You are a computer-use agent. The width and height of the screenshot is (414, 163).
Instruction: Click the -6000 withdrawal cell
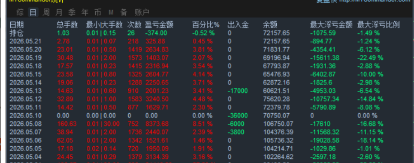point(236,124)
